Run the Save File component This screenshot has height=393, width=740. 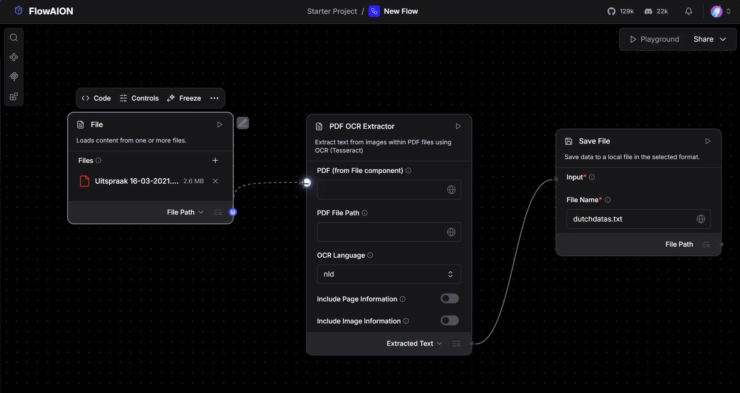(x=708, y=141)
